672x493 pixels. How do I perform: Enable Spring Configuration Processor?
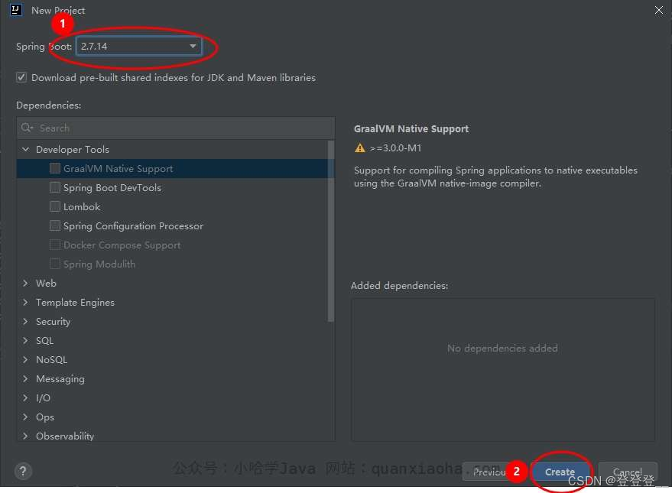[55, 225]
